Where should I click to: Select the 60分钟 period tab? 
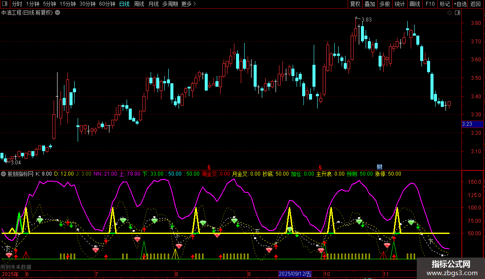107,4
